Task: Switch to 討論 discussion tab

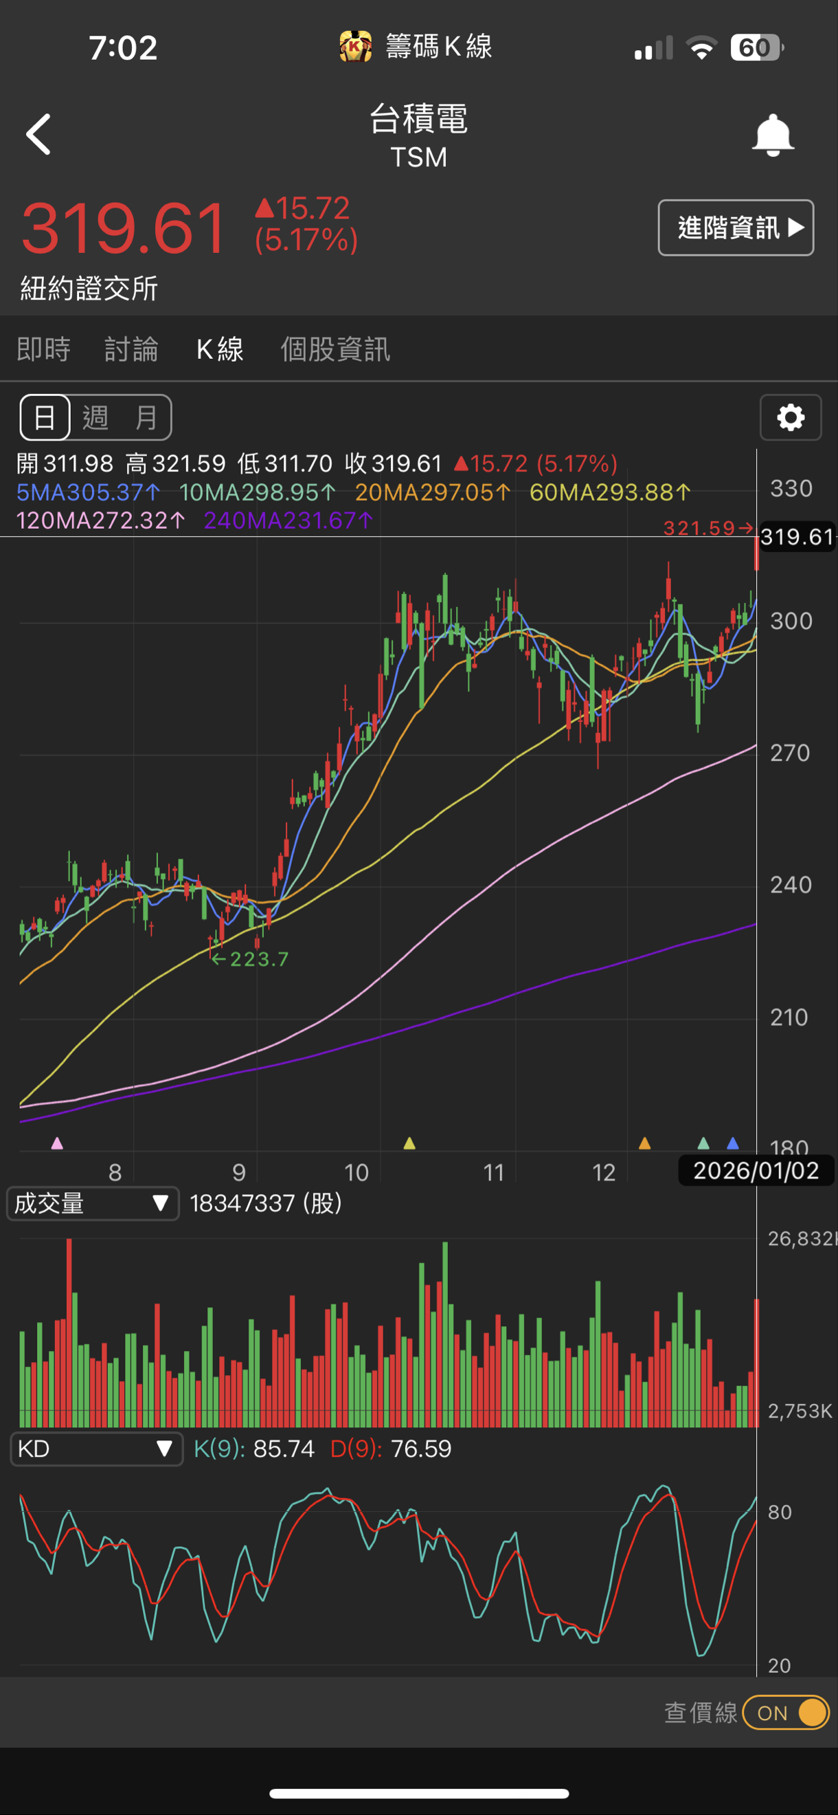Action: pyautogui.click(x=131, y=349)
